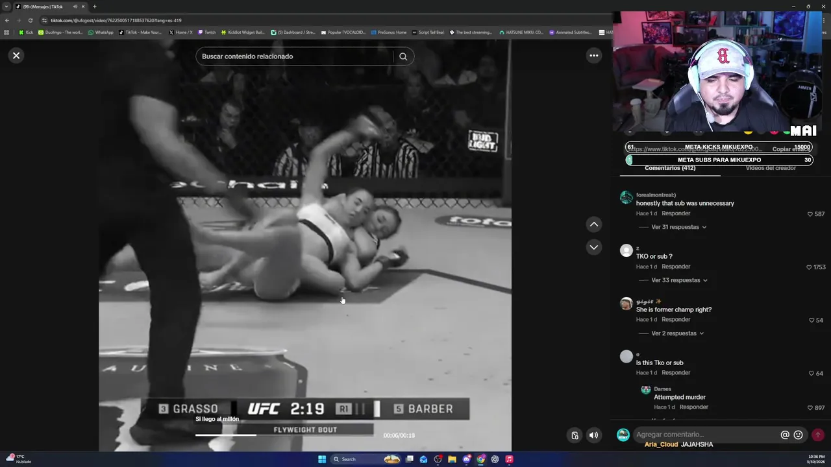Viewport: 831px width, 467px height.
Task: Open Discord from the taskbar
Action: 466,459
